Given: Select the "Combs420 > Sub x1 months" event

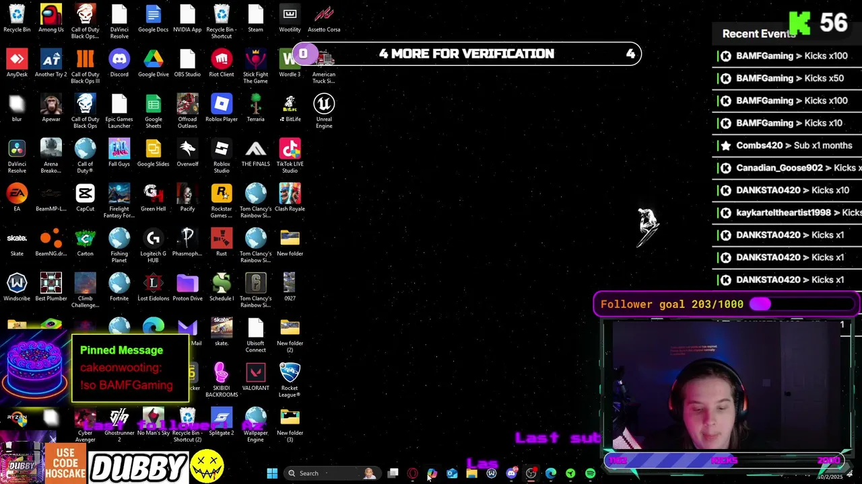Looking at the screenshot, I should pos(787,145).
